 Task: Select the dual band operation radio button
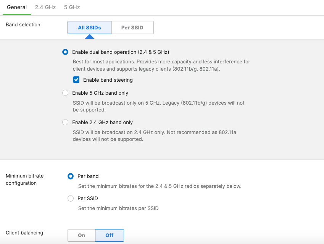(x=65, y=52)
